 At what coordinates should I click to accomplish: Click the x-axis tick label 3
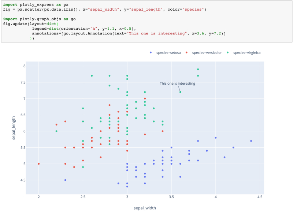tap(127, 197)
